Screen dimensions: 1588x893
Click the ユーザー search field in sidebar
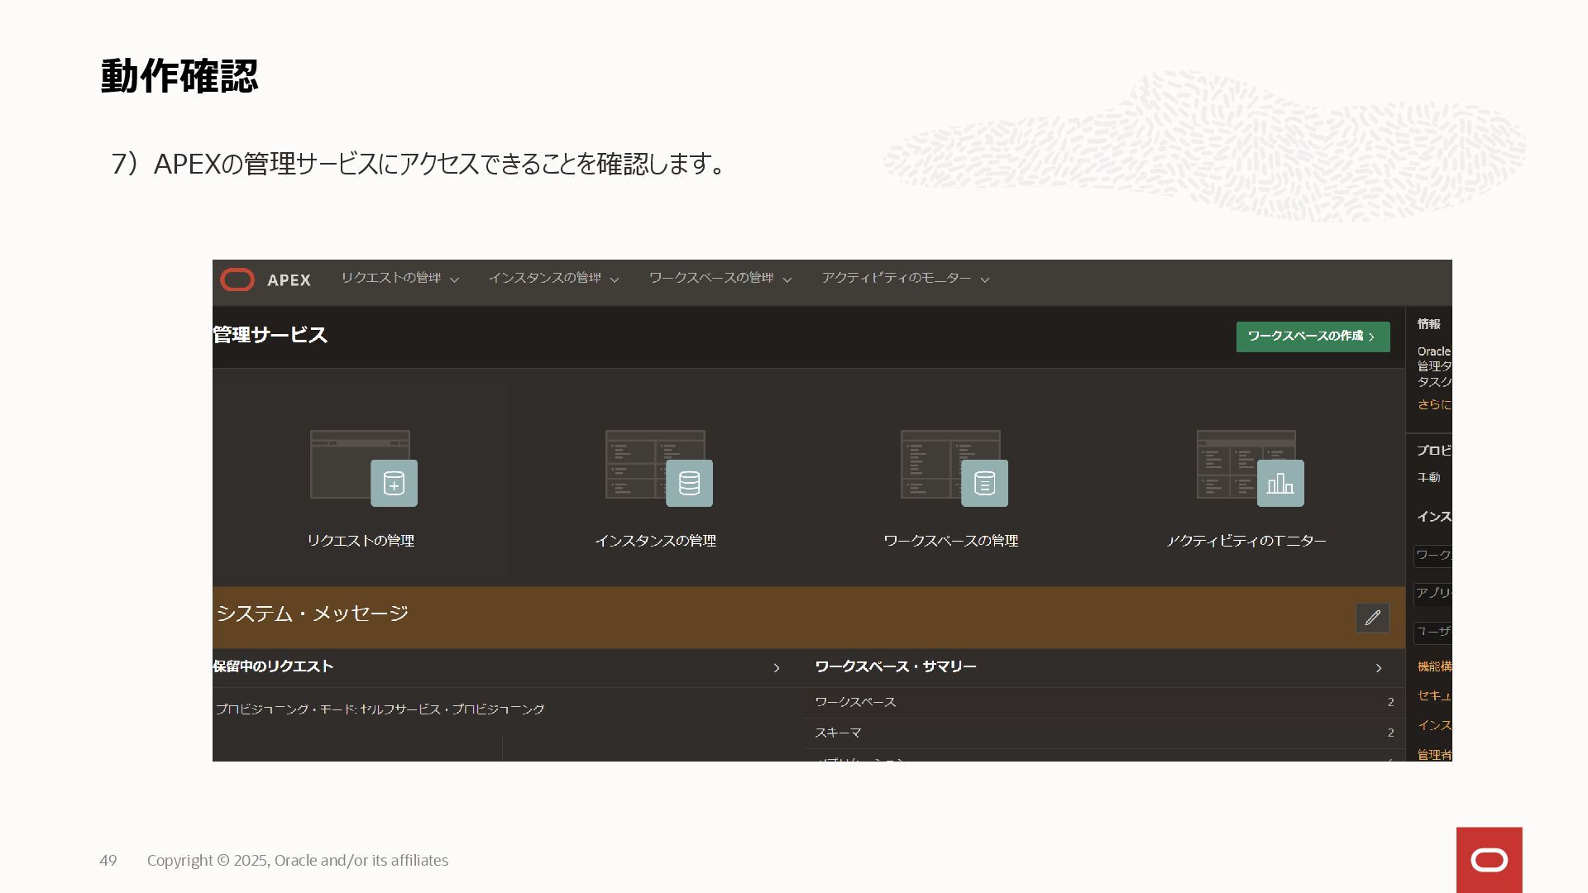click(x=1433, y=632)
